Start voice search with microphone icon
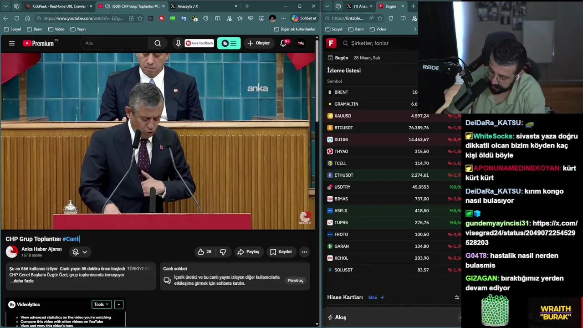This screenshot has width=583, height=328. (178, 43)
